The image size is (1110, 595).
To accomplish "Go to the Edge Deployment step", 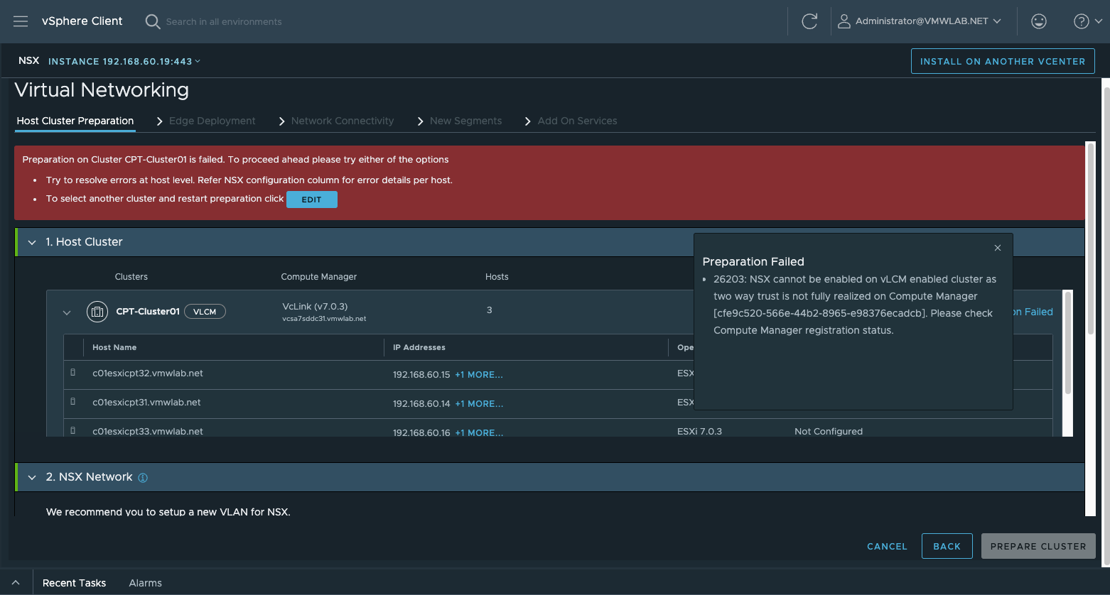I will click(212, 121).
